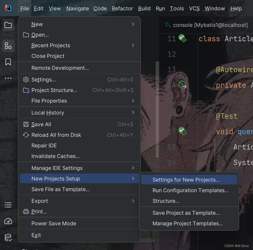This screenshot has width=253, height=250.
Task: Click the class keyword on line 11
Action: (x=209, y=39)
